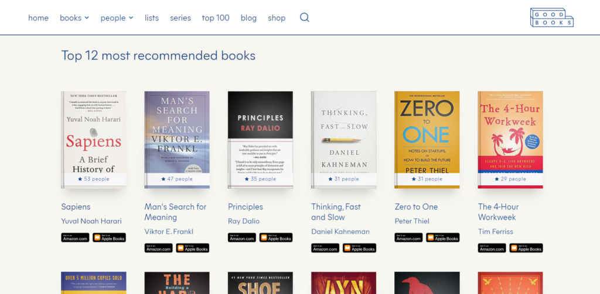
Task: Open the blog page
Action: (x=248, y=18)
